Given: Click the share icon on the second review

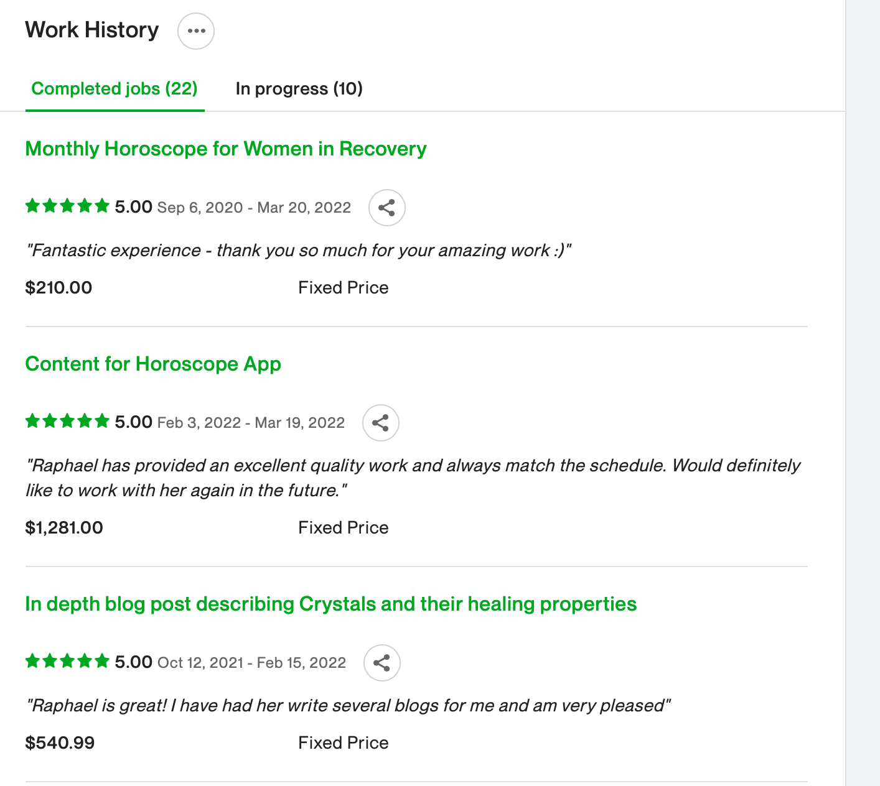Looking at the screenshot, I should pyautogui.click(x=380, y=423).
